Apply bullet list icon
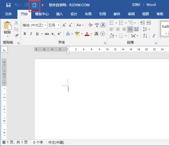This screenshot has height=146, width=169. 112,23
